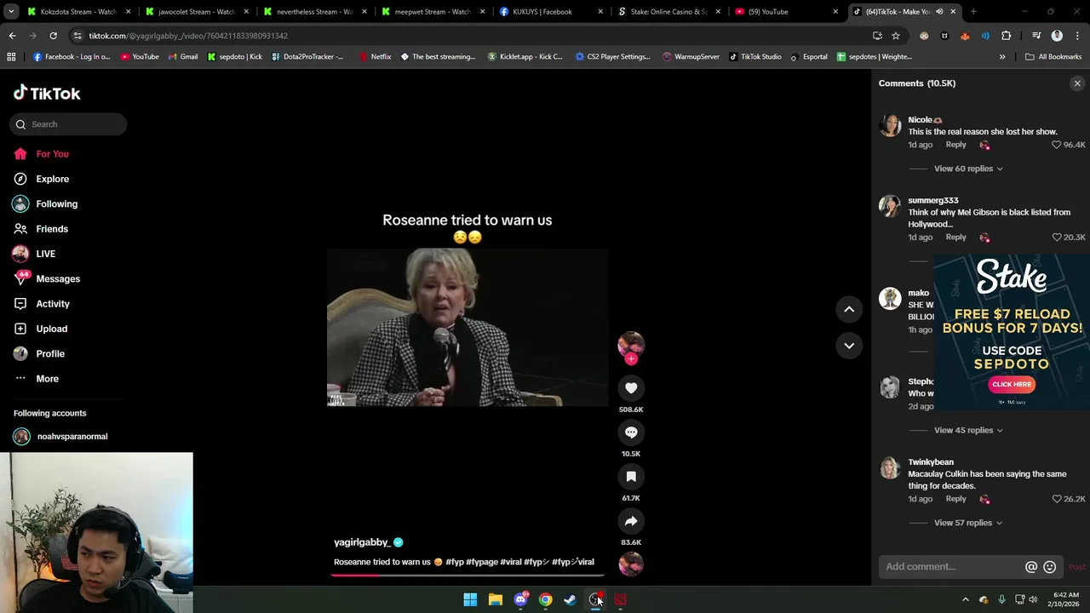This screenshot has width=1090, height=613.
Task: Follow the creator with the red plus badge
Action: pyautogui.click(x=631, y=359)
